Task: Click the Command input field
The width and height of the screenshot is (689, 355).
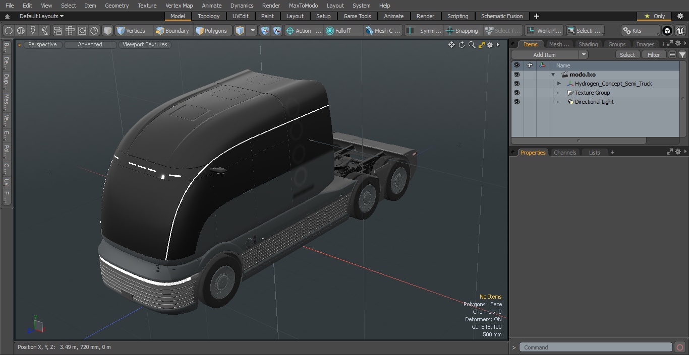Action: point(596,347)
